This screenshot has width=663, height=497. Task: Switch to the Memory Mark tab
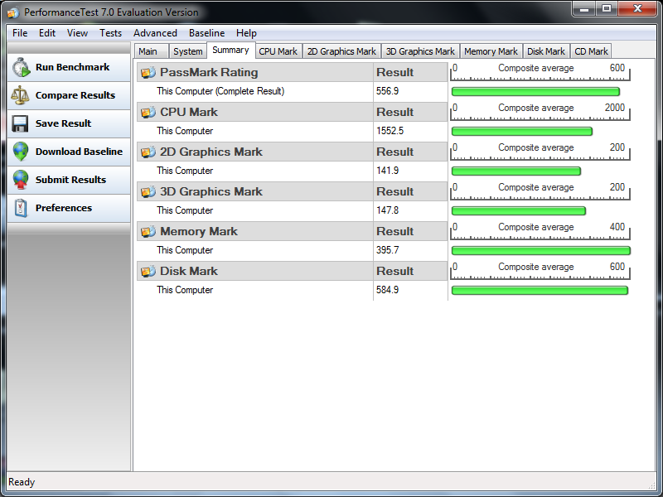click(491, 51)
